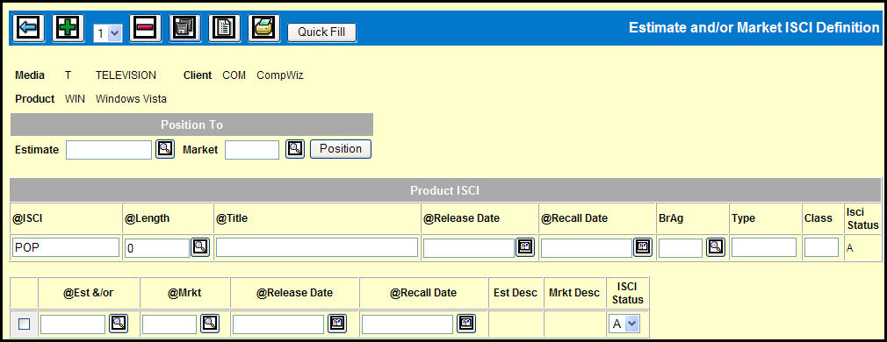Click the Length field showing 0
The image size is (887, 342).
click(x=156, y=247)
